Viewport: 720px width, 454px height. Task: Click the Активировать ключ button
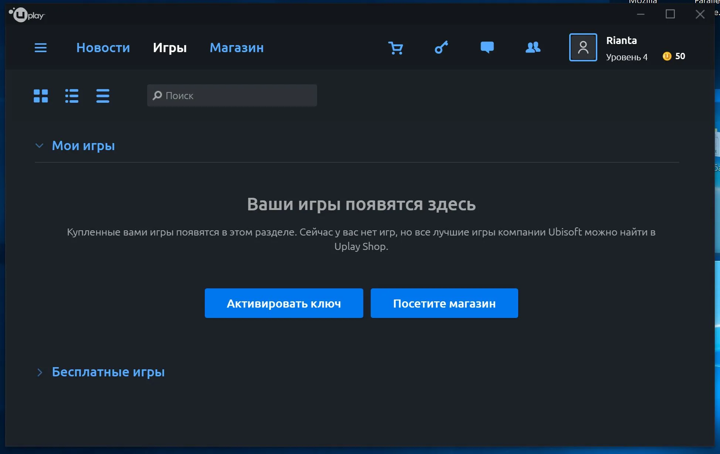(x=284, y=303)
